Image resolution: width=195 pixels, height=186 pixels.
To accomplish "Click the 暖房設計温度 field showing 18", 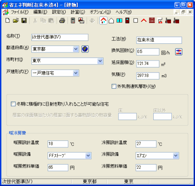I will (58, 144).
